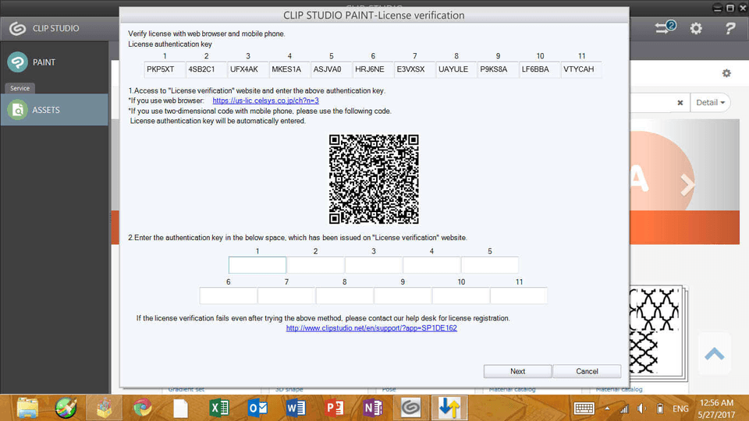
Task: Select ASSETS in the left sidebar
Action: click(x=45, y=110)
